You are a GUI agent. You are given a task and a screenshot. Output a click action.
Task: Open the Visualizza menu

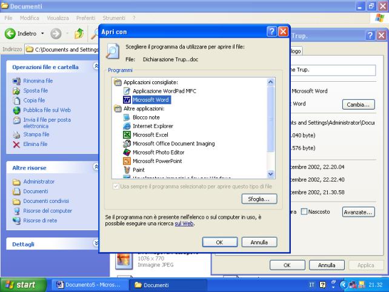click(x=58, y=18)
